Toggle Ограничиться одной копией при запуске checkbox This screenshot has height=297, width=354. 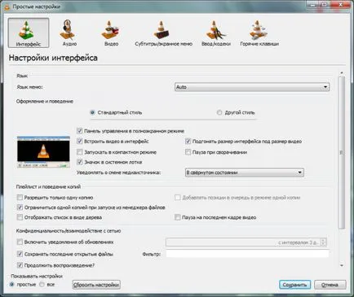(x=20, y=207)
